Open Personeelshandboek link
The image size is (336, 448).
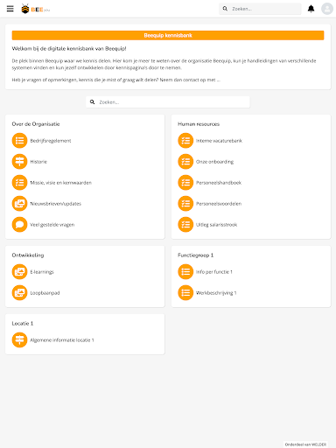click(219, 183)
